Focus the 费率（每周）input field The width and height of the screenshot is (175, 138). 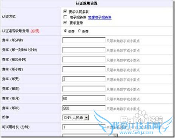84,89
